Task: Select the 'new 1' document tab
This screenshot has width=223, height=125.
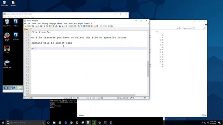Action: (28, 29)
